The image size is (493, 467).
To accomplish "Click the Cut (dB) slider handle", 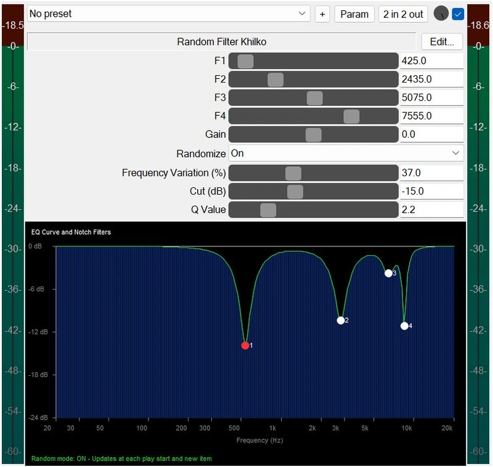I will (x=295, y=192).
